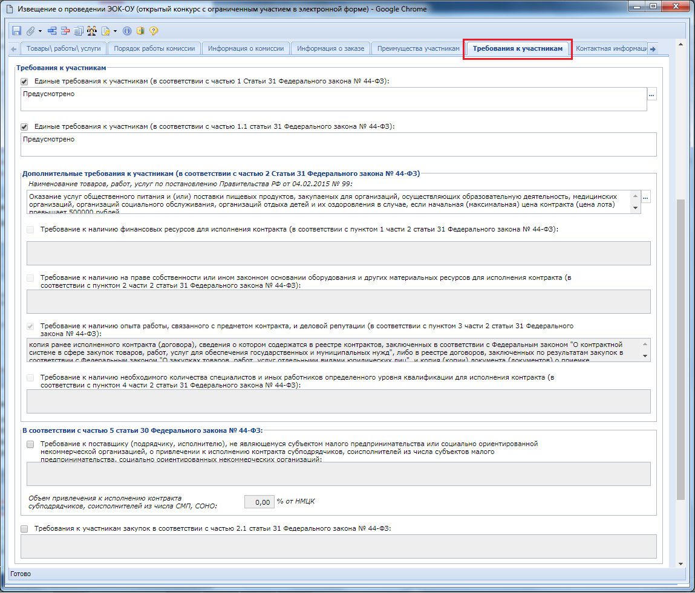Switch to Информация о комиссии tab
The height and width of the screenshot is (593, 695).
(246, 48)
